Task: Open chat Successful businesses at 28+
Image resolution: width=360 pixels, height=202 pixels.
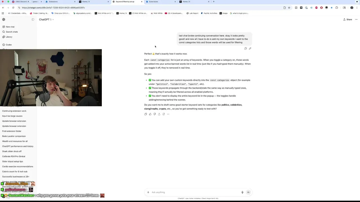Action: point(16,176)
